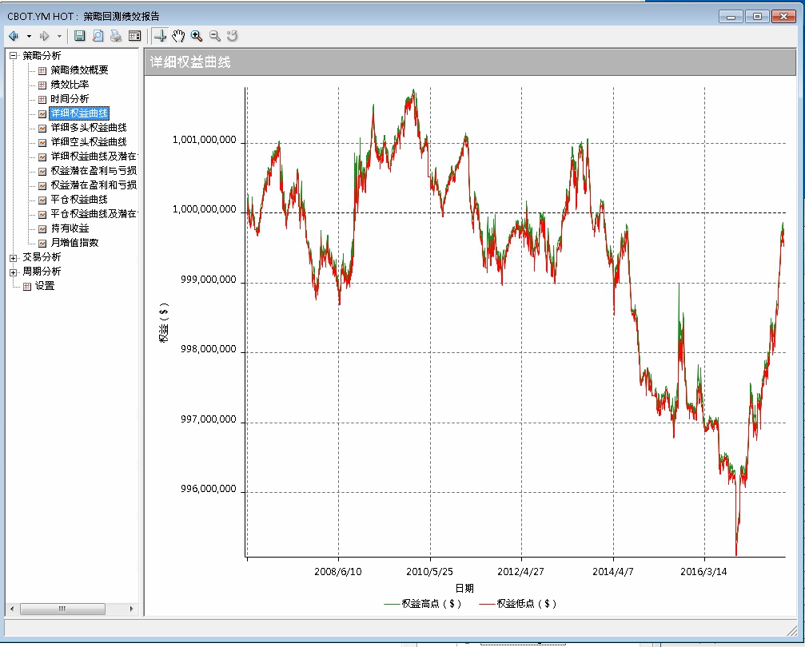Viewport: 805px width, 647px height.
Task: Click the green 权益高点 legend entry
Action: click(x=422, y=604)
